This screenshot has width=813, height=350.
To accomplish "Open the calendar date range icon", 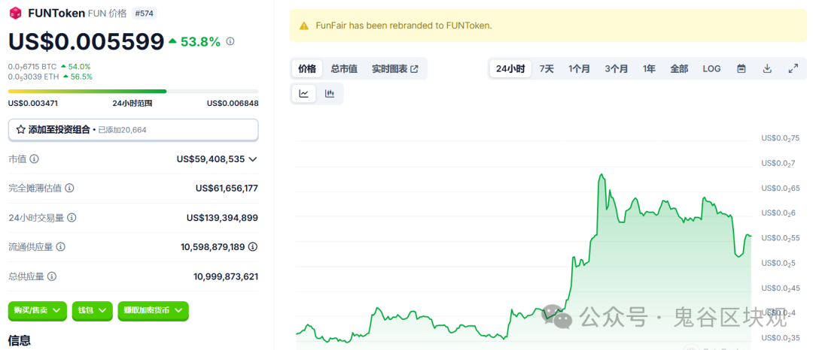I will (x=741, y=68).
